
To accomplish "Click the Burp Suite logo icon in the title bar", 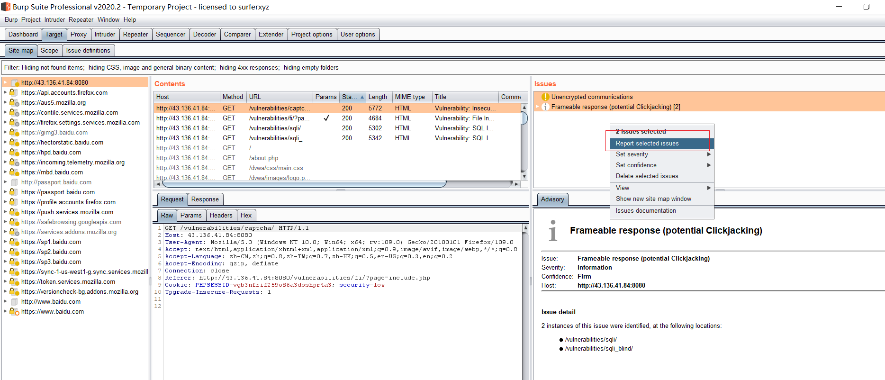I will (6, 7).
